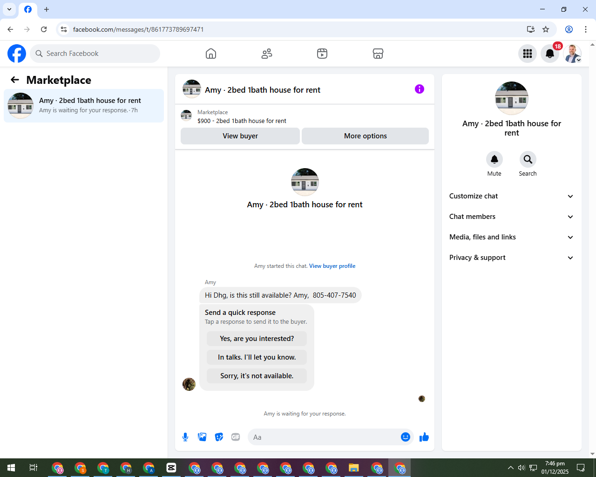Send quick response 'In talks. I'll let you know.'
This screenshot has width=596, height=477.
pos(257,357)
